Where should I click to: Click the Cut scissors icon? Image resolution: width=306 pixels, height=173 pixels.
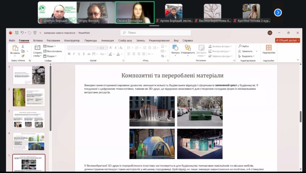click(23, 46)
